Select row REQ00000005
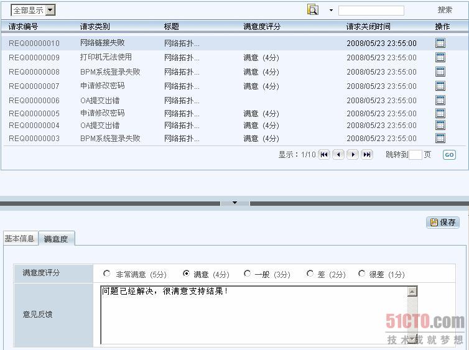The height and width of the screenshot is (350, 469). [x=234, y=113]
